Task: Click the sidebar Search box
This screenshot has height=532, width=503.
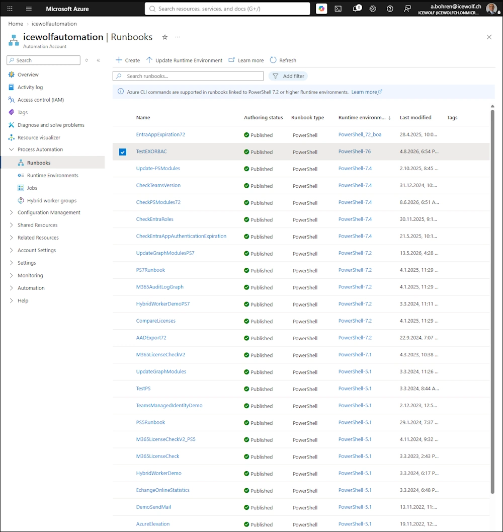Action: [x=43, y=60]
